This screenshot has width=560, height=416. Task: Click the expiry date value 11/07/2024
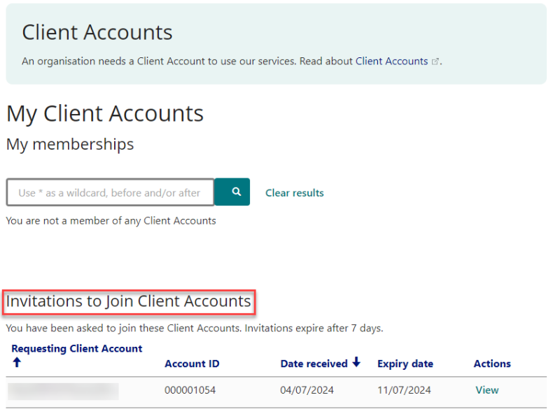click(x=404, y=390)
